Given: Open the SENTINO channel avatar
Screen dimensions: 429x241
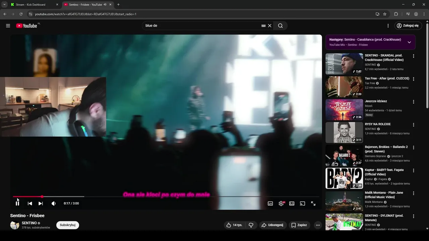Looking at the screenshot, I should (x=15, y=225).
